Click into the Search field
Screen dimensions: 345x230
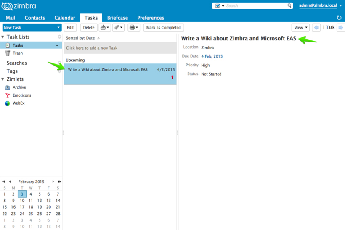pos(256,6)
